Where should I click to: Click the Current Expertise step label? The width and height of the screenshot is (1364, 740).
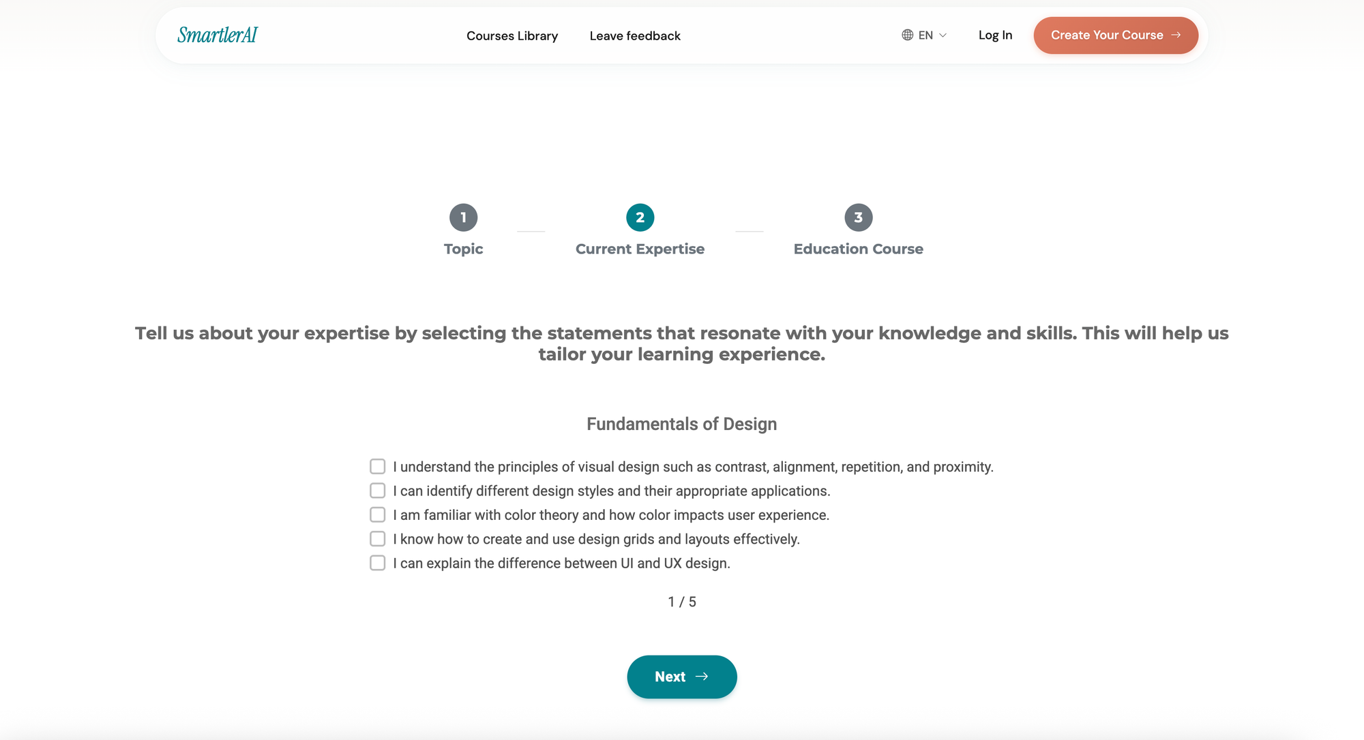640,249
